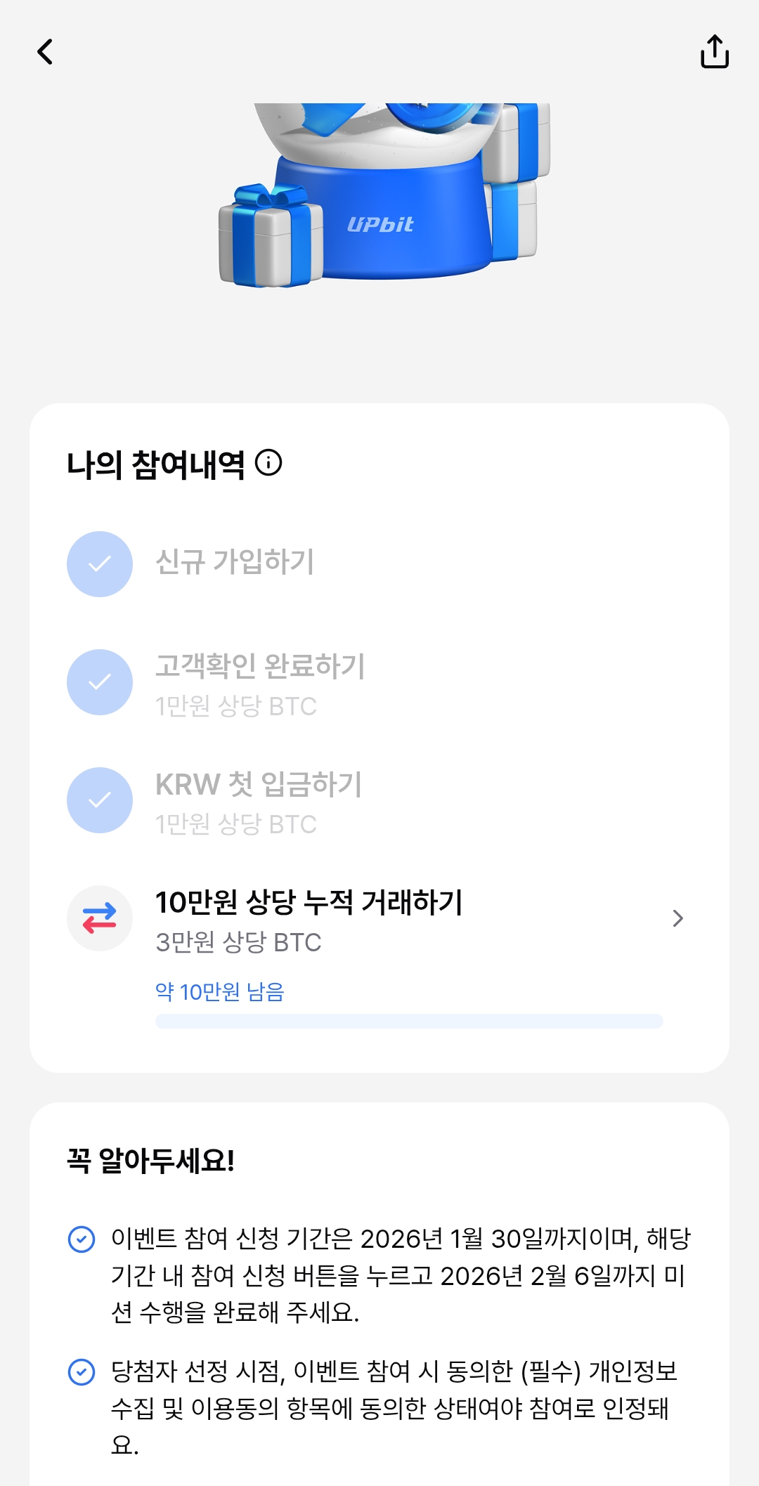Tap check bullet beside 당첨자 선정 시점
The image size is (759, 1486).
pos(82,1371)
